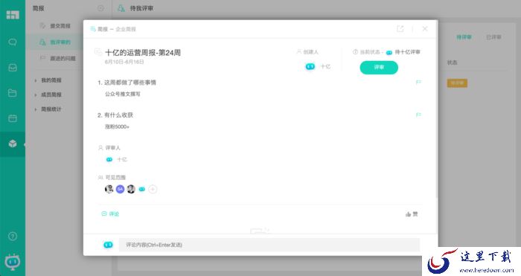Open the folder icon in left sidebar
The image size is (521, 276).
click(13, 93)
